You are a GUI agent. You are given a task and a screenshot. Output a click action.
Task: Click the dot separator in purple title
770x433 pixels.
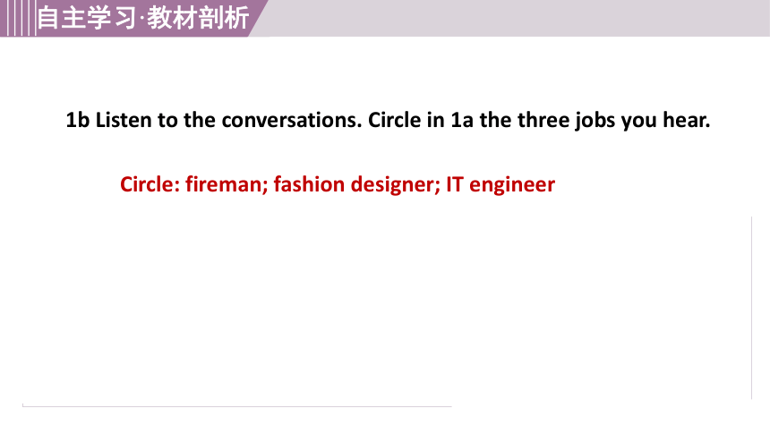click(142, 21)
